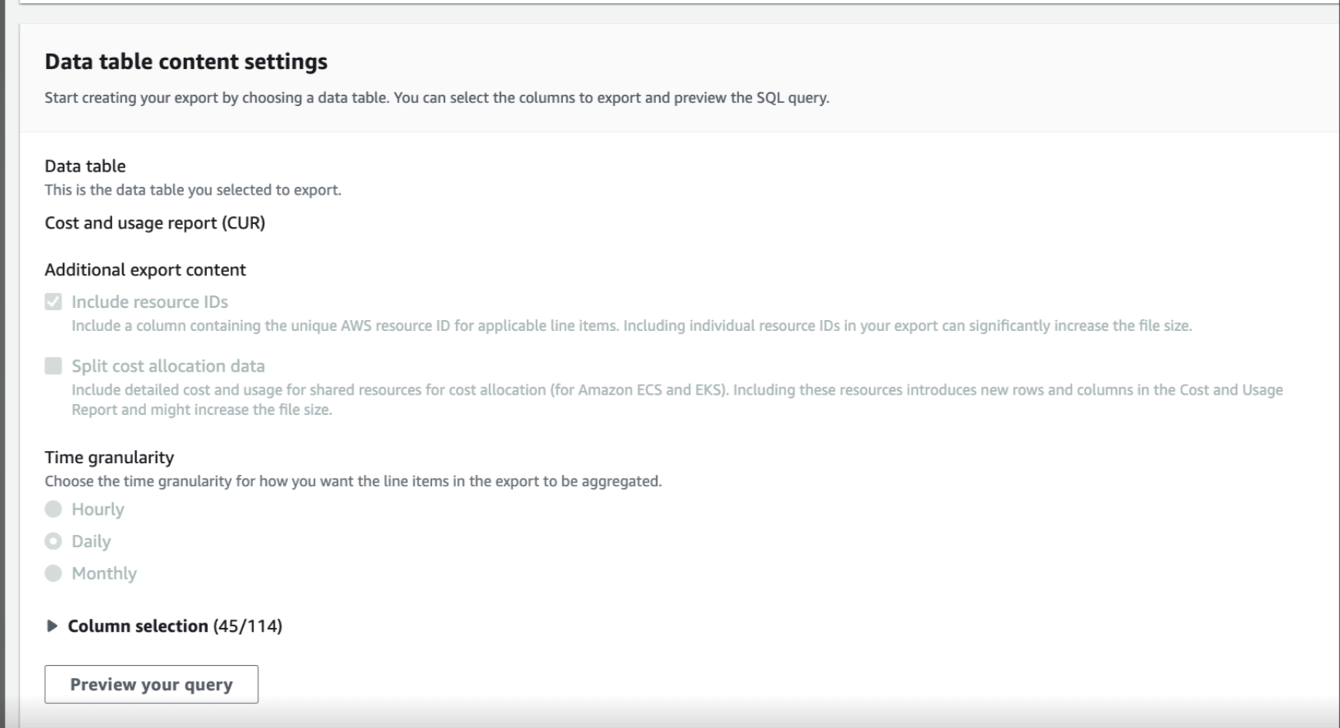Screen dimensions: 1340x728
Task: Click the Hourly radio circle icon
Action: pos(52,509)
